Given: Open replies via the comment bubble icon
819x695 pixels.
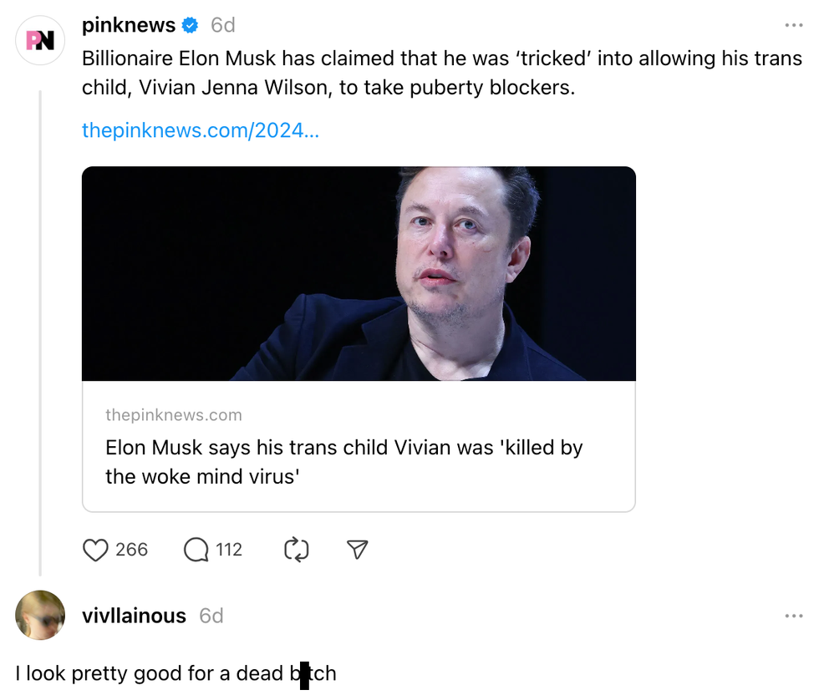Looking at the screenshot, I should click(196, 550).
